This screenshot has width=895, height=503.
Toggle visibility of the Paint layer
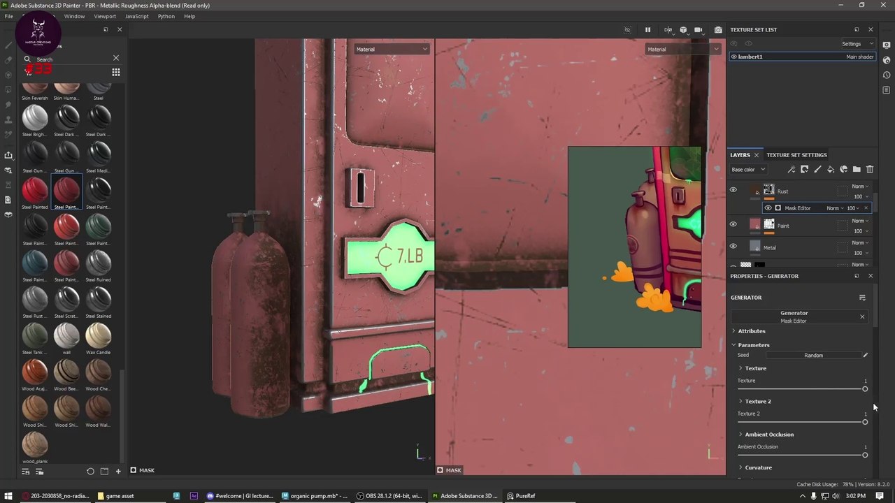pyautogui.click(x=733, y=224)
